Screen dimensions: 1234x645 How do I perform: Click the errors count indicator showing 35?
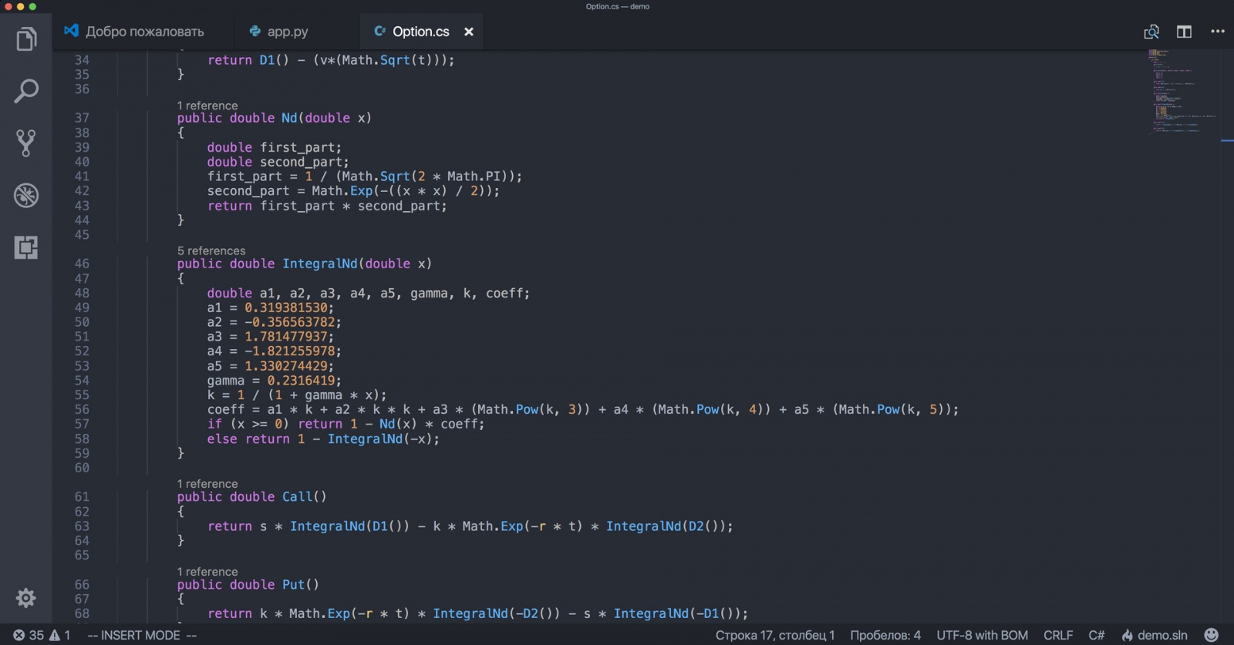29,636
